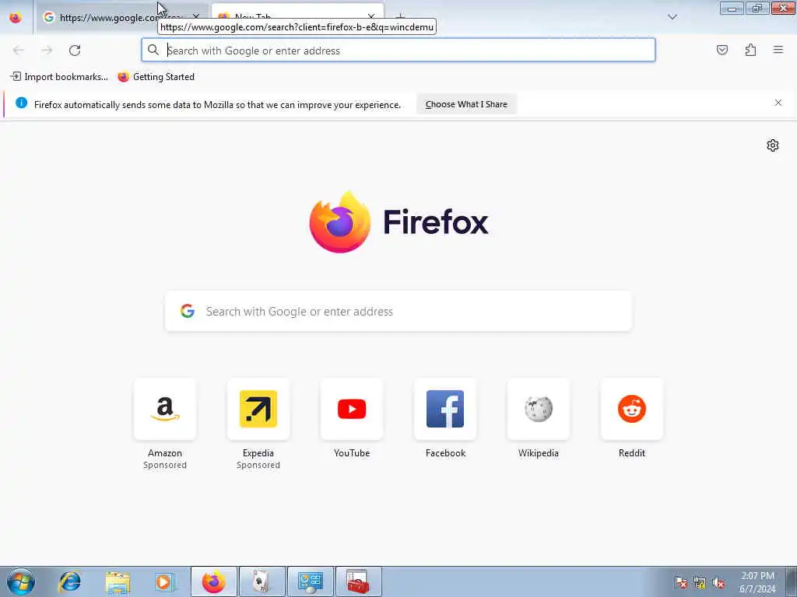Click Choose What I Share button
The image size is (797, 597).
tap(466, 104)
